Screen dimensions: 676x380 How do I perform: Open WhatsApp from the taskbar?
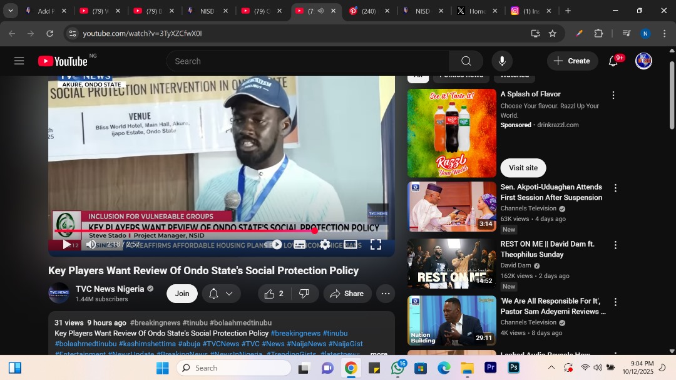tap(397, 368)
